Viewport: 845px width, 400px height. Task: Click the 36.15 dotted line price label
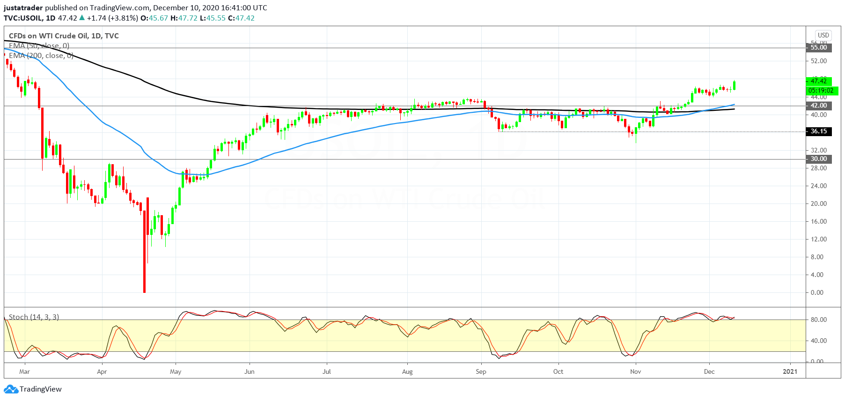(x=819, y=131)
